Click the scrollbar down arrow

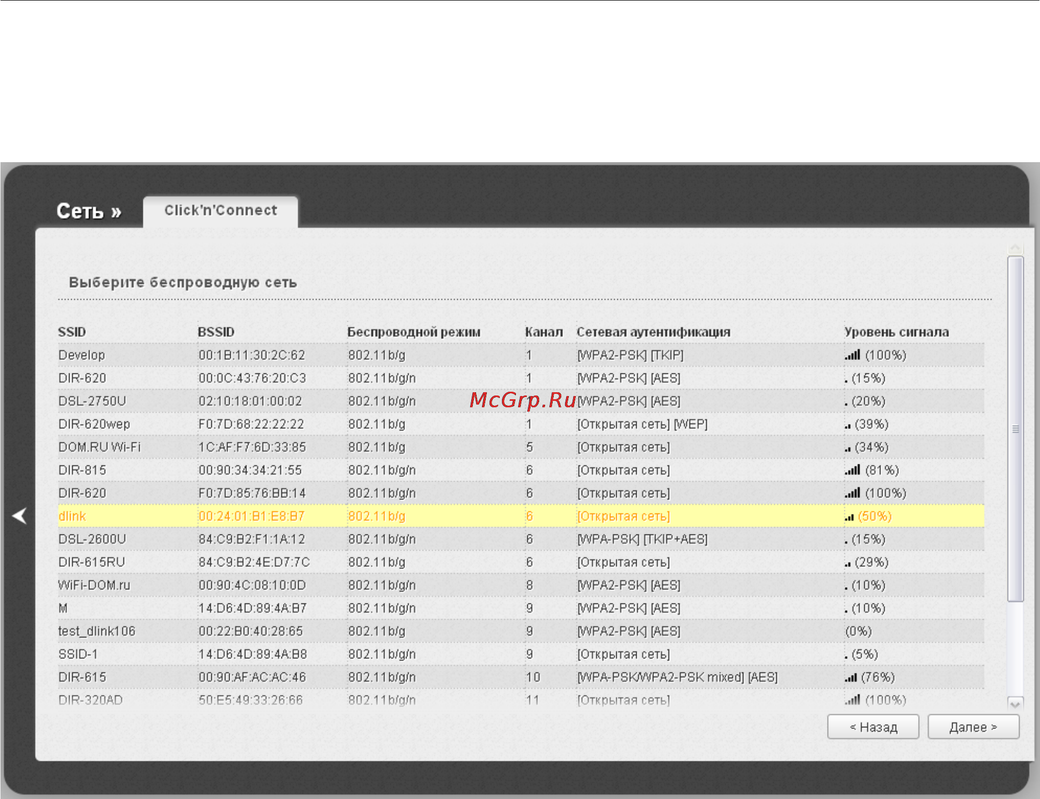tap(1015, 704)
